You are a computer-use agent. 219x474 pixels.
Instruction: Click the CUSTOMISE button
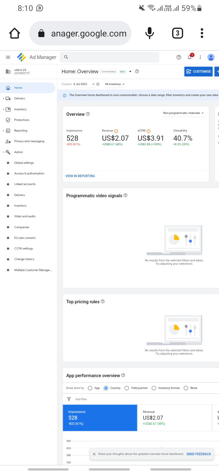[198, 71]
